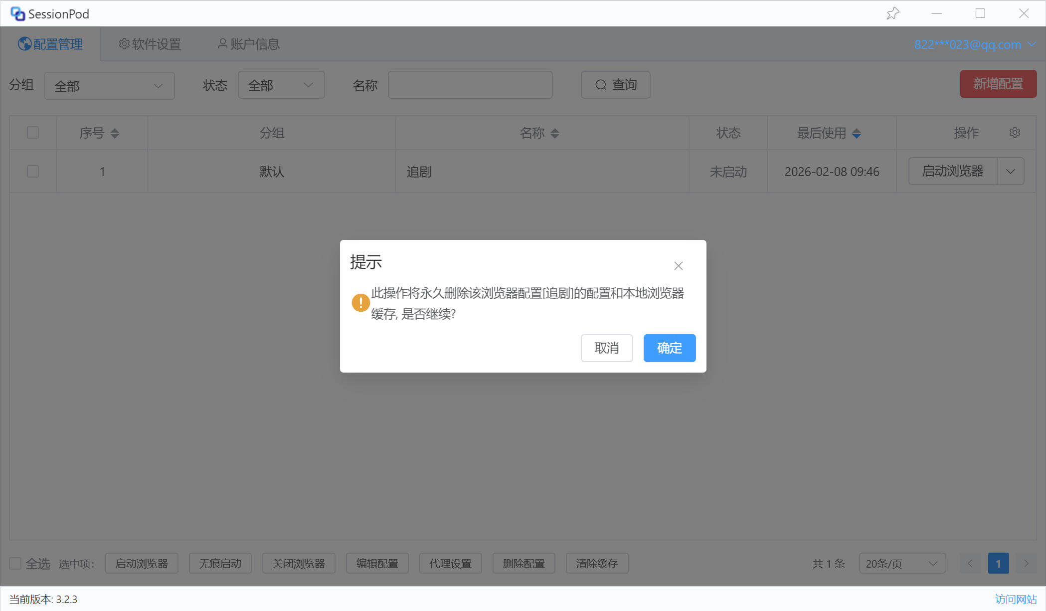Click the SessionPod app logo icon
The width and height of the screenshot is (1046, 611).
pos(17,14)
